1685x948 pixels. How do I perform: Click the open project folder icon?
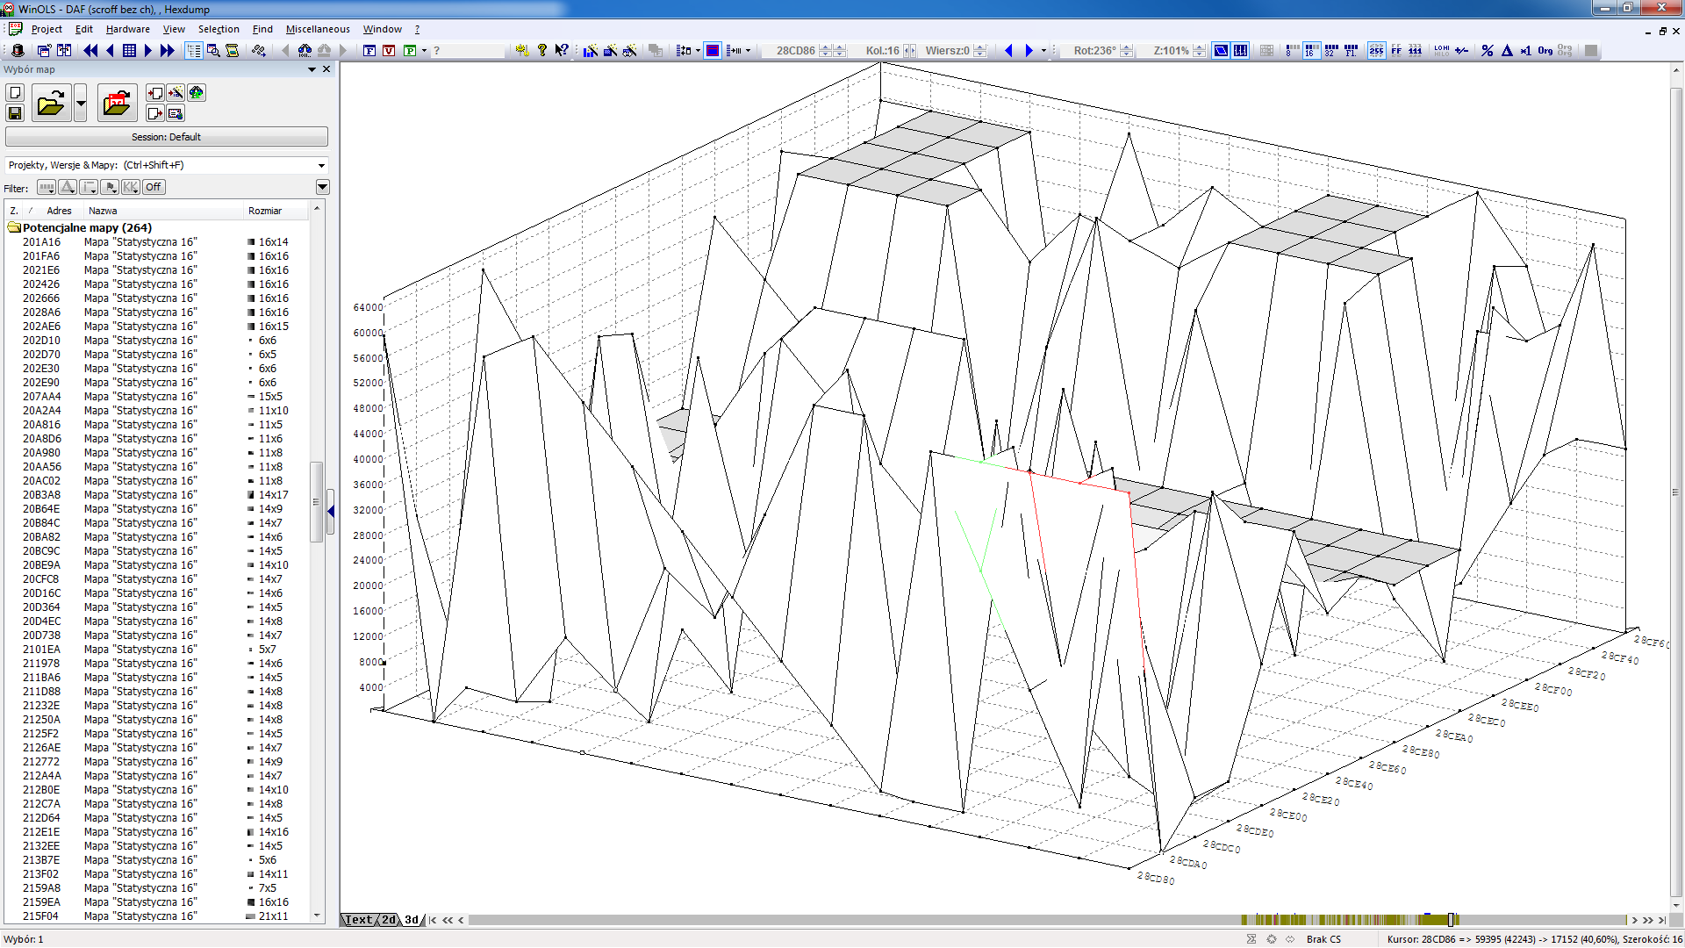[51, 104]
